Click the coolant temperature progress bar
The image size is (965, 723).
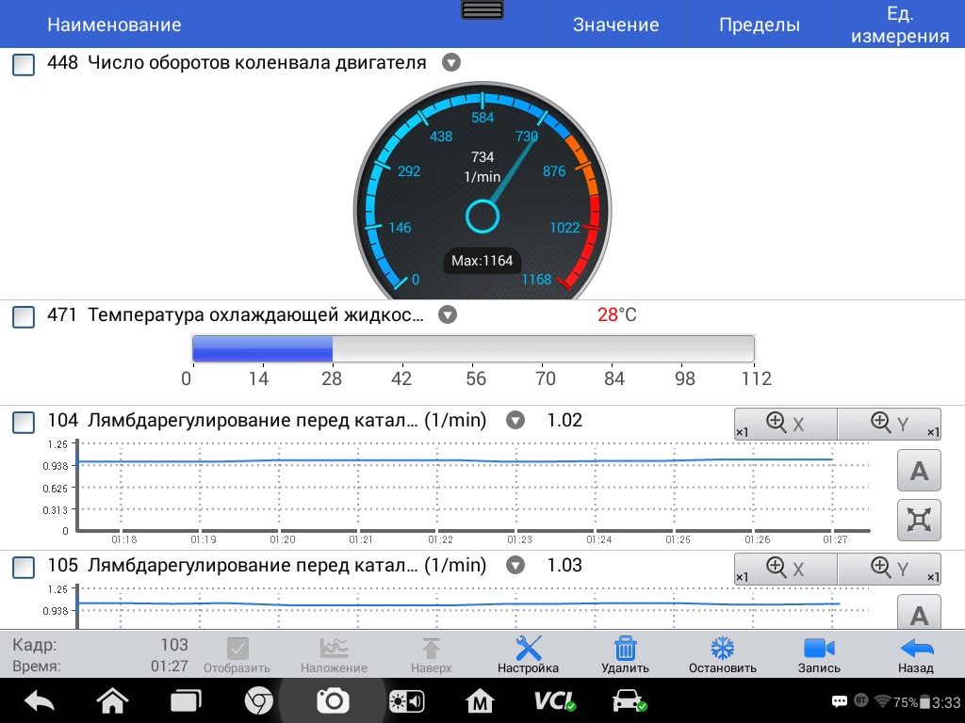point(472,348)
